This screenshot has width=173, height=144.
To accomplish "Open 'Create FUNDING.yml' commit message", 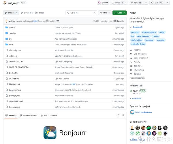I will [64, 27].
